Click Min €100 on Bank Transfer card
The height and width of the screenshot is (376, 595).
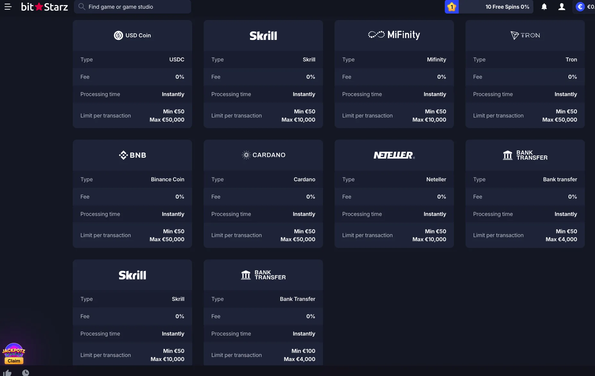click(303, 351)
